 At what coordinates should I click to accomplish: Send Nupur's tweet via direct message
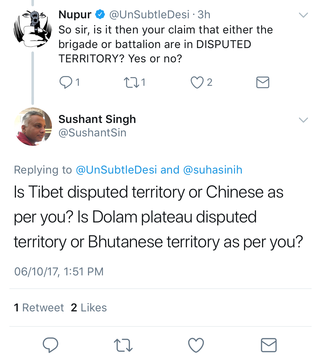pyautogui.click(x=263, y=82)
